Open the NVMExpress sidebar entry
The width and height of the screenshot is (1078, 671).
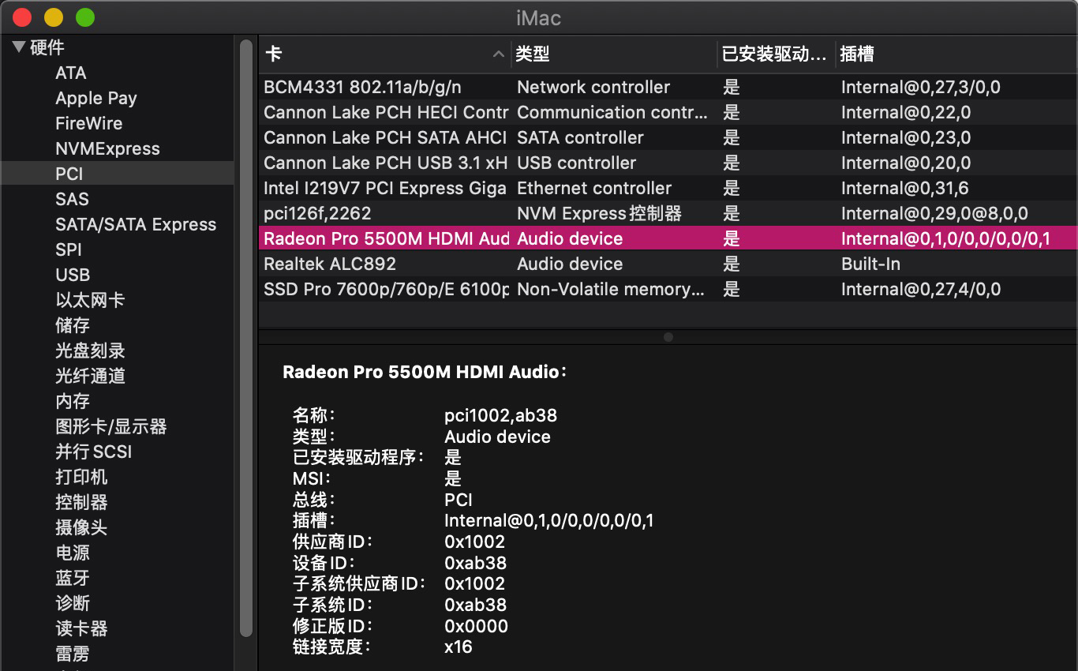click(107, 148)
